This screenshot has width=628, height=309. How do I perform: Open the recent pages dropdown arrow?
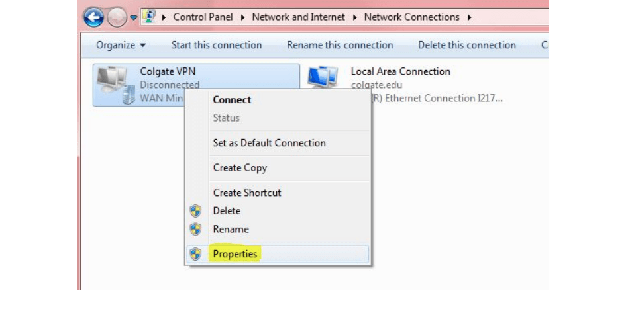134,18
